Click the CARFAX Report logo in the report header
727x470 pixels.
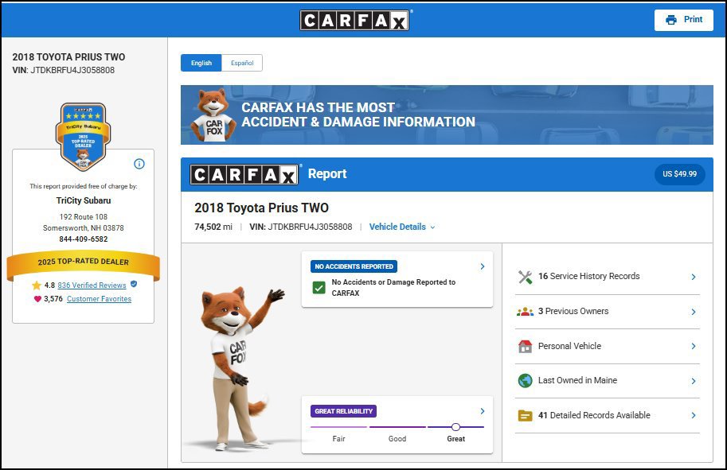(244, 174)
